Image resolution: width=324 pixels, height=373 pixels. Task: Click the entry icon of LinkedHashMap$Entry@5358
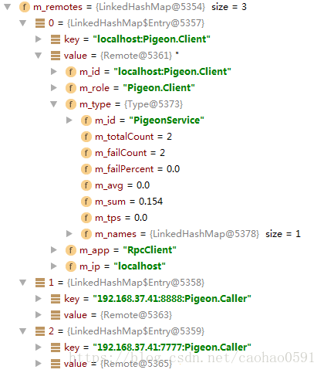tap(40, 283)
